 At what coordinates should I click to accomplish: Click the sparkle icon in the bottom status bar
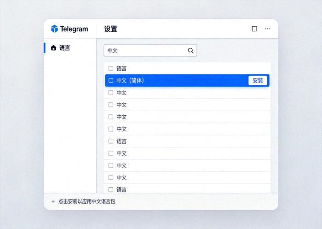point(53,201)
